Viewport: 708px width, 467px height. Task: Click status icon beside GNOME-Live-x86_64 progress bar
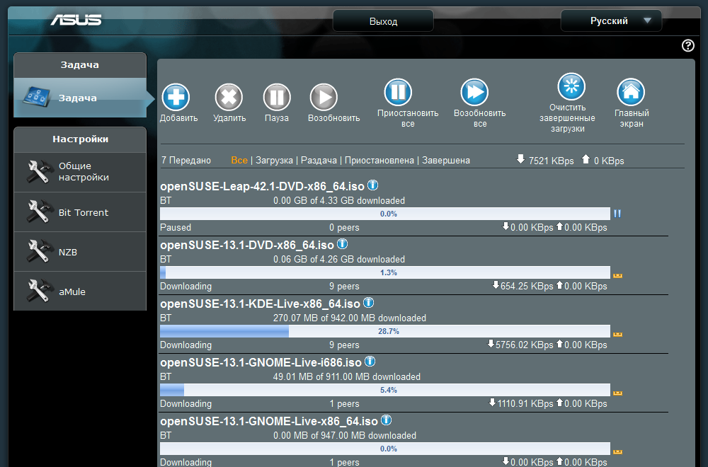[x=617, y=451]
